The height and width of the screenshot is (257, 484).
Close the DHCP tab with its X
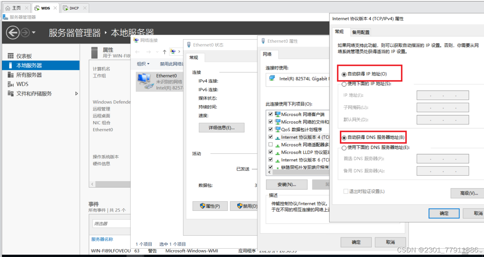[84, 8]
